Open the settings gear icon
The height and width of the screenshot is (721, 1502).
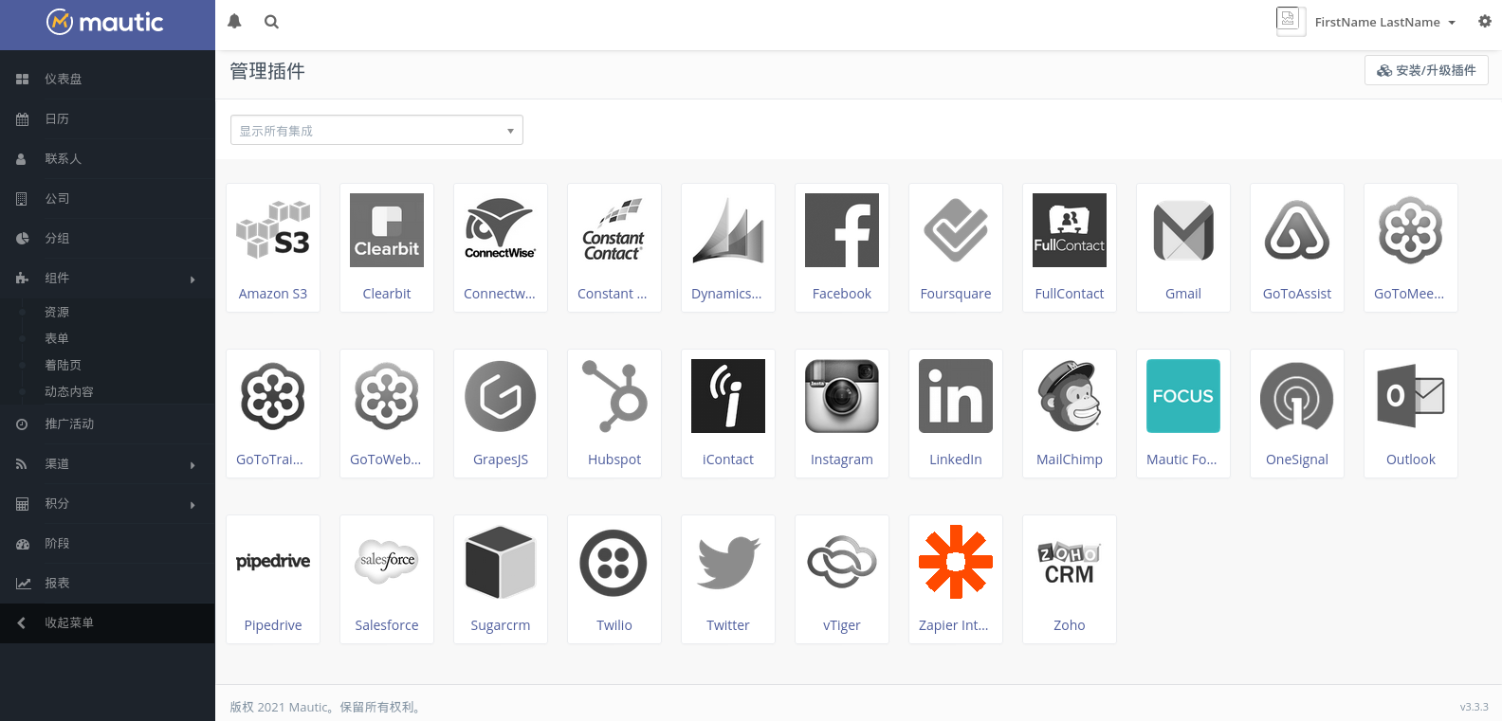tap(1484, 22)
